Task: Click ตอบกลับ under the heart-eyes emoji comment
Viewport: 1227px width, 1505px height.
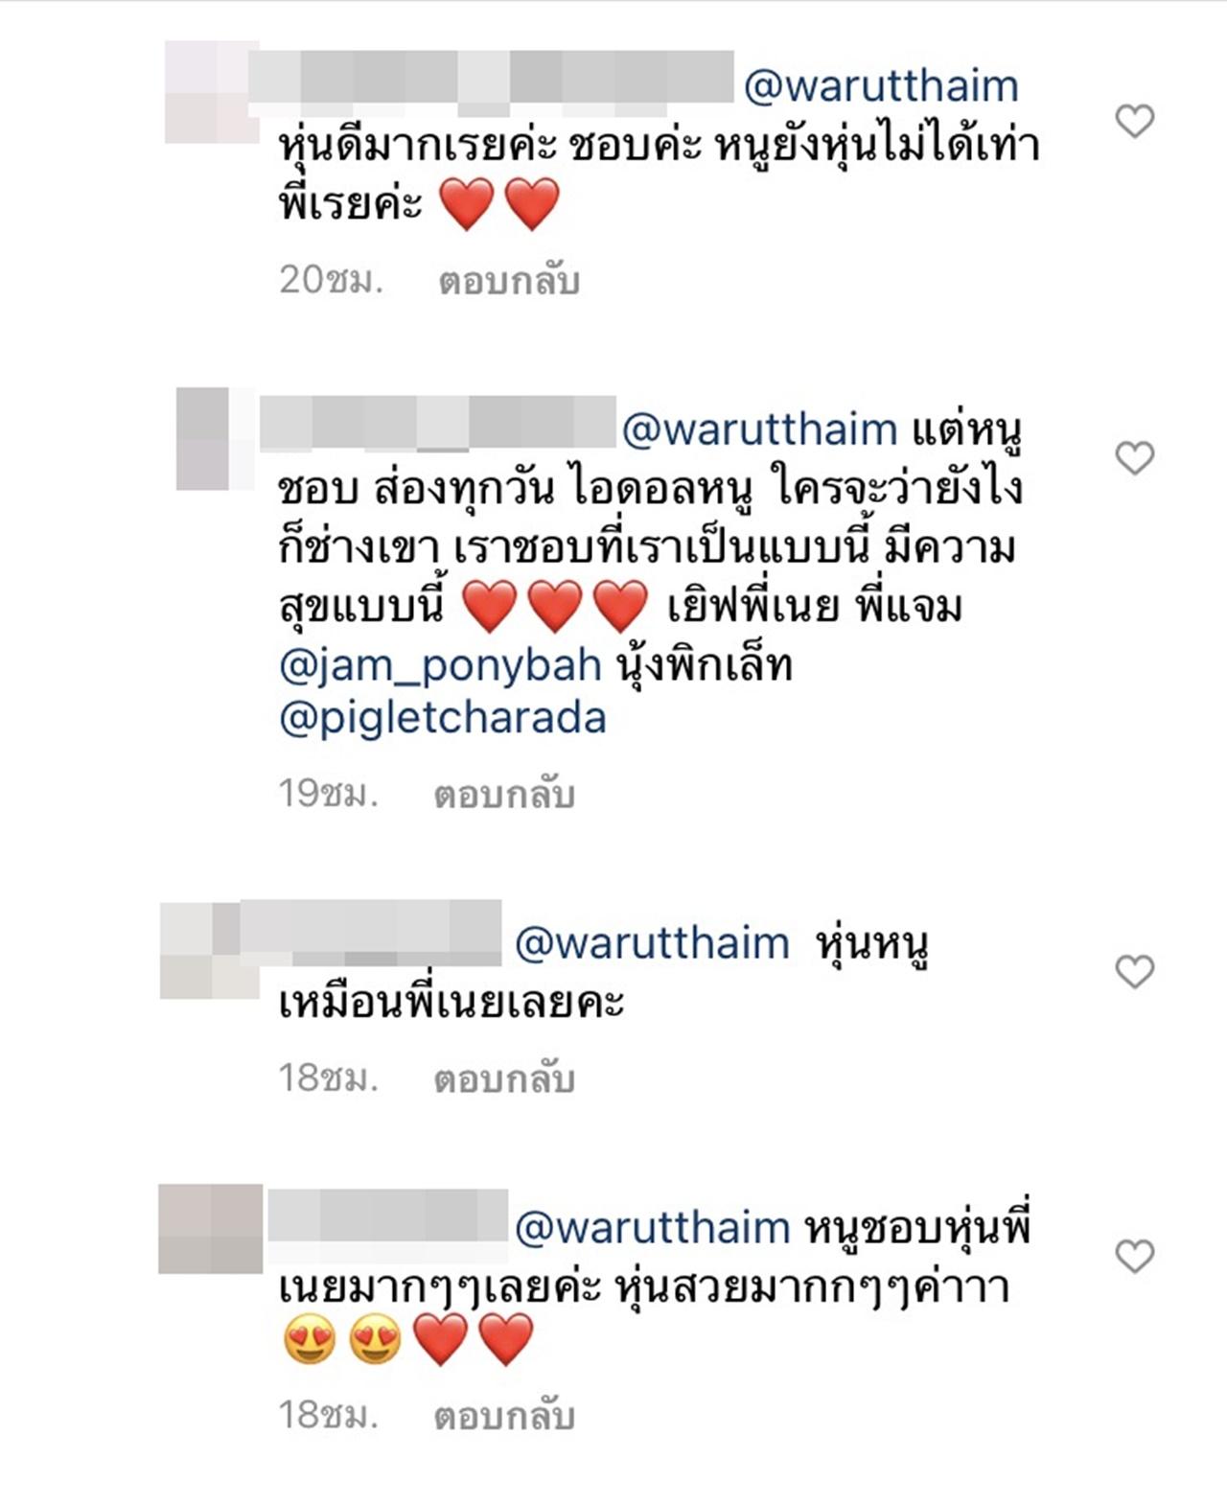Action: pos(504,1415)
